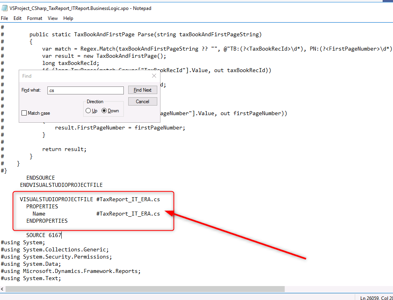Open the Edit menu
The image size is (393, 300).
(18, 18)
